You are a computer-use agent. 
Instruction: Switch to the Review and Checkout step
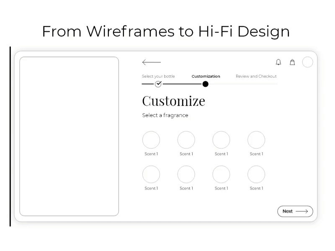tap(256, 76)
